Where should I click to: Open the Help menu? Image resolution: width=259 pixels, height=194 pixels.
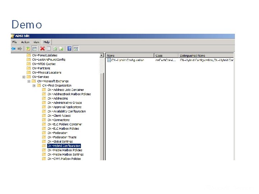(46, 42)
